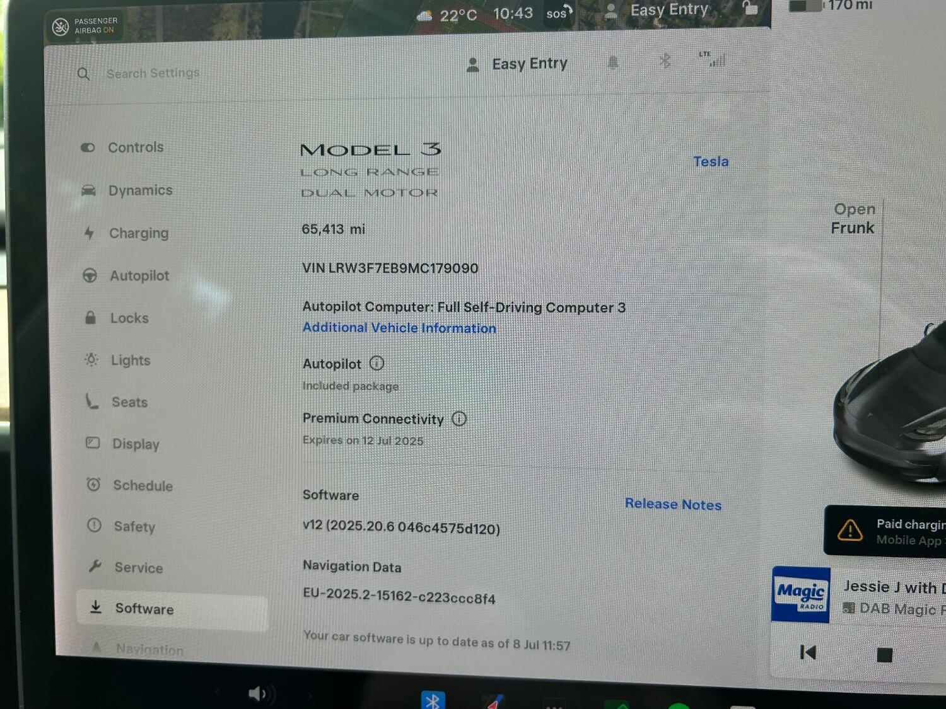Image resolution: width=946 pixels, height=709 pixels.
Task: Click the SOS icon in status bar
Action: (559, 13)
